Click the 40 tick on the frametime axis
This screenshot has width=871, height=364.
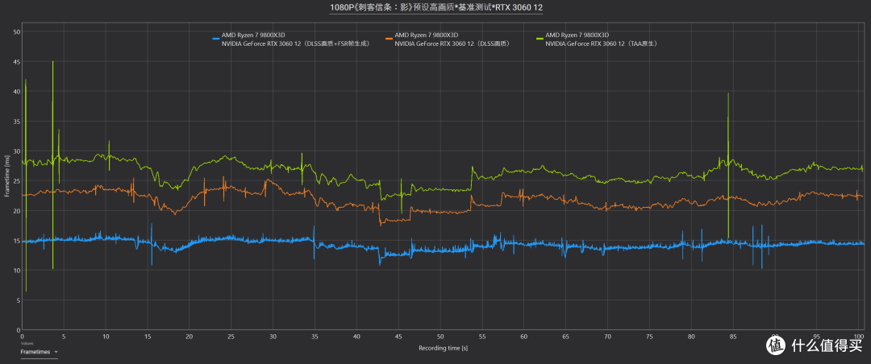[17, 92]
